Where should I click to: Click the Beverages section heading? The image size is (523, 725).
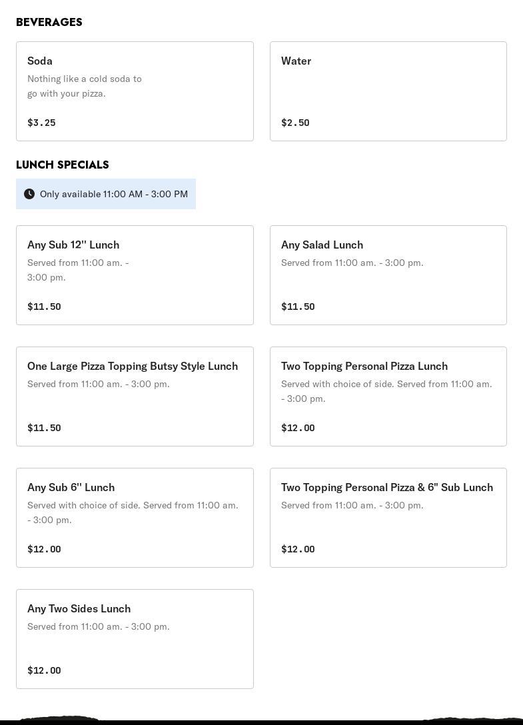49,22
